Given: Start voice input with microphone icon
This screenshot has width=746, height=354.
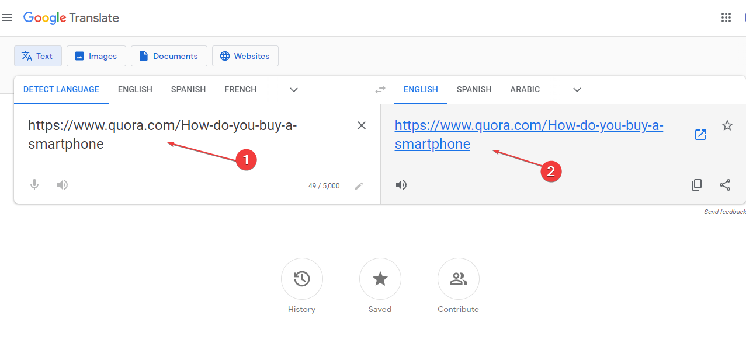Looking at the screenshot, I should 34,185.
